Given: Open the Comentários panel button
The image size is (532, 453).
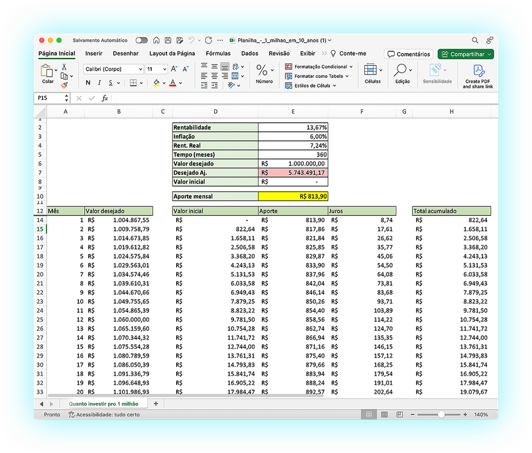Looking at the screenshot, I should [x=409, y=54].
